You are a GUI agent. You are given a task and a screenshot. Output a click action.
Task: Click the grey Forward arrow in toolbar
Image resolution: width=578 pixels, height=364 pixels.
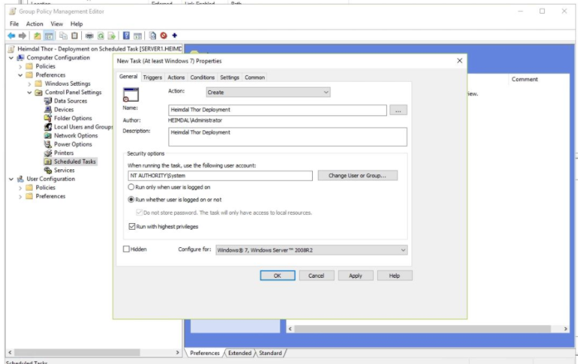point(23,36)
